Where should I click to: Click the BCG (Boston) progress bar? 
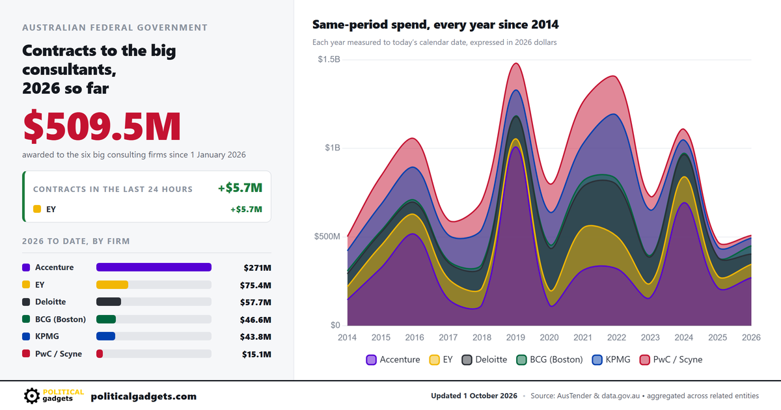tap(154, 319)
